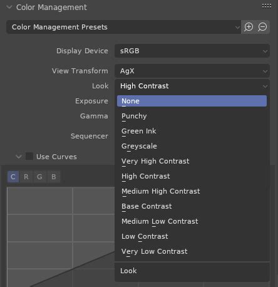Select the B curve channel
This screenshot has width=278, height=287.
coord(54,177)
